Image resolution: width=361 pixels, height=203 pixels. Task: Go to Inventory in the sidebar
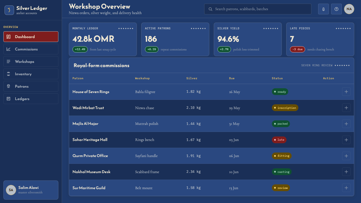pyautogui.click(x=31, y=74)
